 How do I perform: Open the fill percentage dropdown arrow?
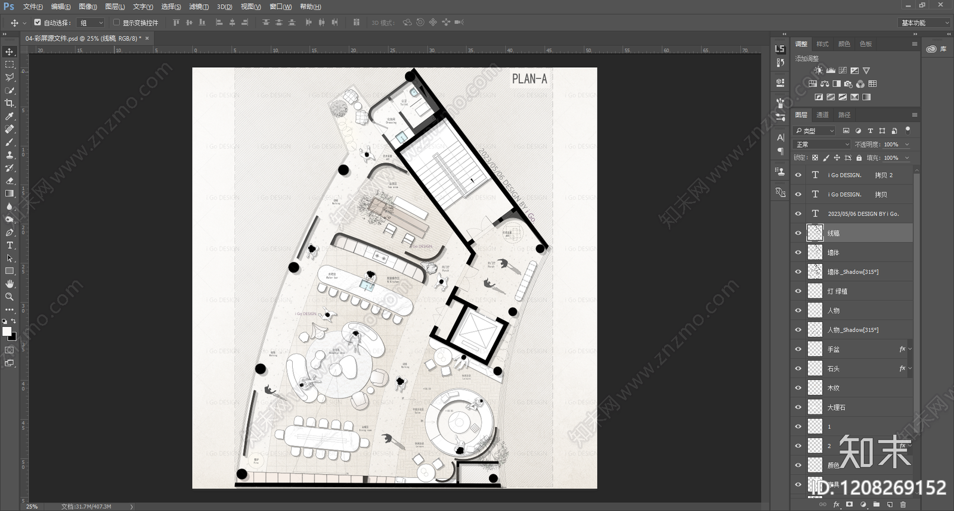pos(907,158)
